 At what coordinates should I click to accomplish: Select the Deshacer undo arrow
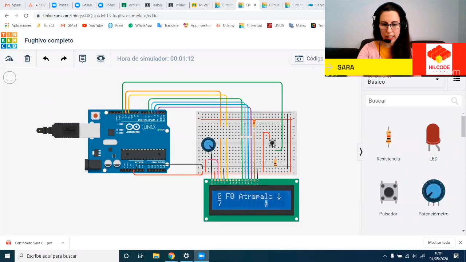pyautogui.click(x=46, y=59)
